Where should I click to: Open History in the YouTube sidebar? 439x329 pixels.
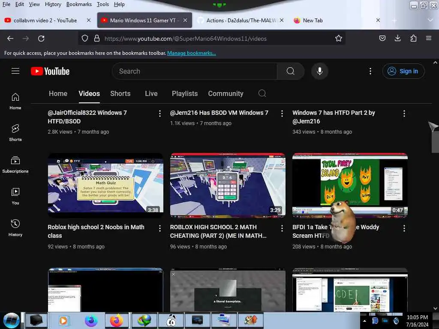click(15, 228)
